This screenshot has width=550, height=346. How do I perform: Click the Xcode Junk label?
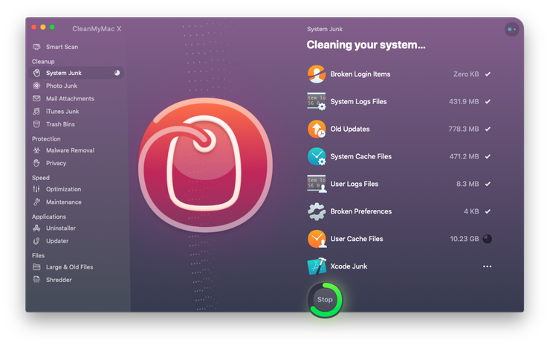[349, 266]
